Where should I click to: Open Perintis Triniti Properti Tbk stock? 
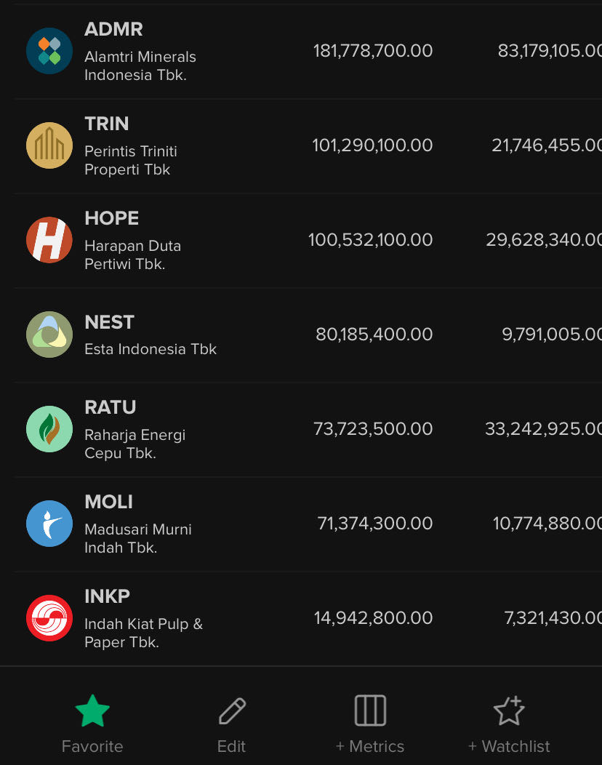(131, 160)
